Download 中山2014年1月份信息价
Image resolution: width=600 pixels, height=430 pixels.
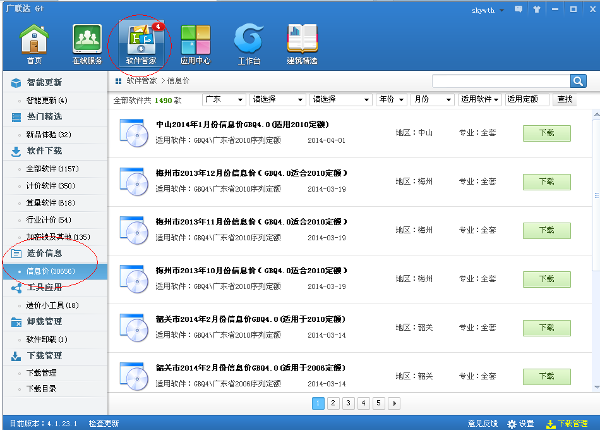[x=547, y=133]
